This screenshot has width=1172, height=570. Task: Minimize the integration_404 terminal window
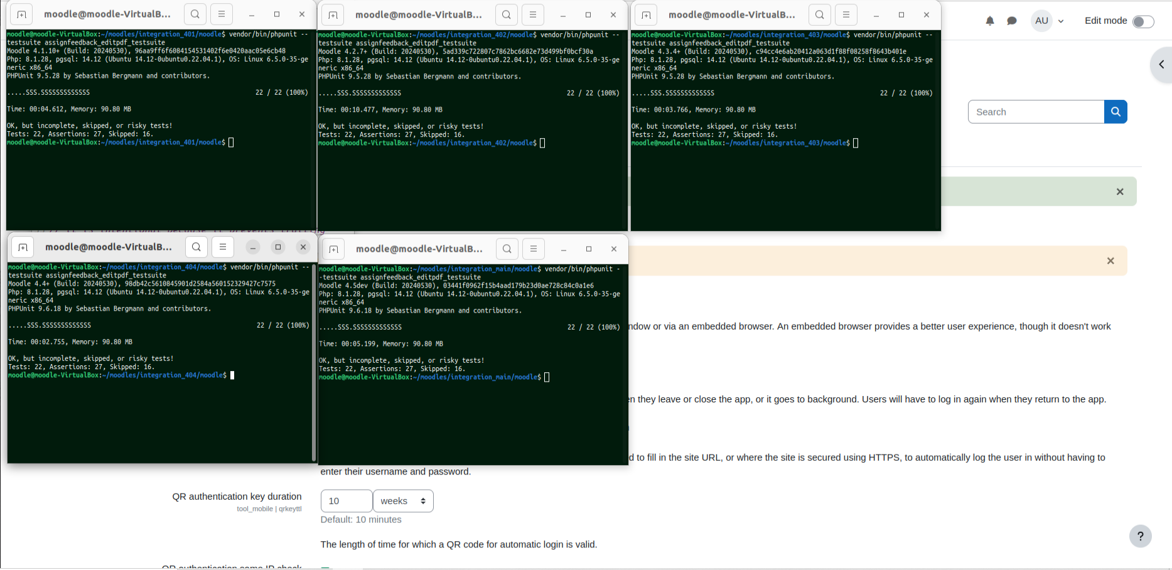(253, 247)
